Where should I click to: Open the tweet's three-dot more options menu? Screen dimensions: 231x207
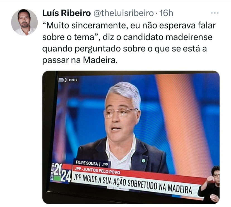coord(215,13)
